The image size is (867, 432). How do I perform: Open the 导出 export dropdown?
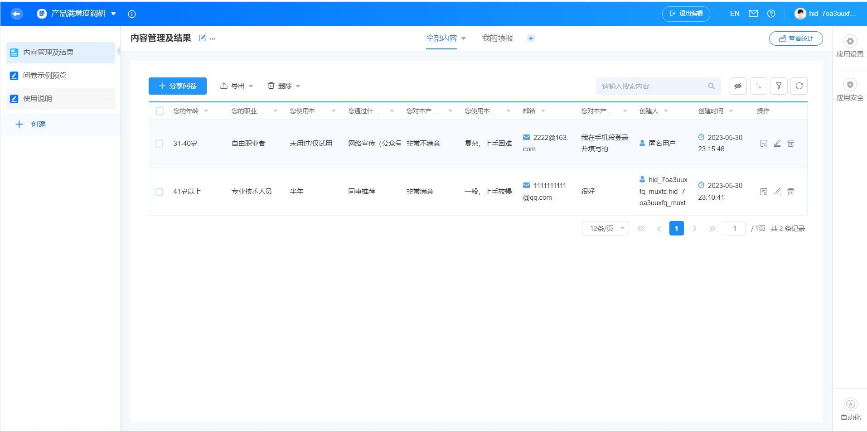(237, 86)
